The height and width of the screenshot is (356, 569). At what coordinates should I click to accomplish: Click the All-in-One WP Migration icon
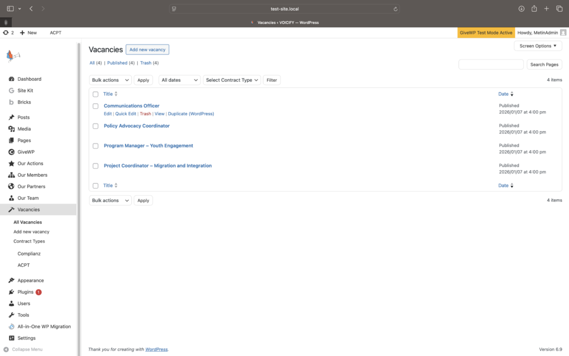(12, 327)
